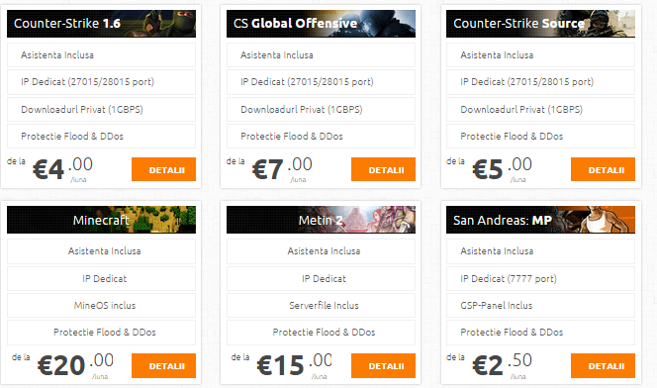Click the €2.50 San Andreas price
Screen dimensions: 657x388
click(502, 365)
